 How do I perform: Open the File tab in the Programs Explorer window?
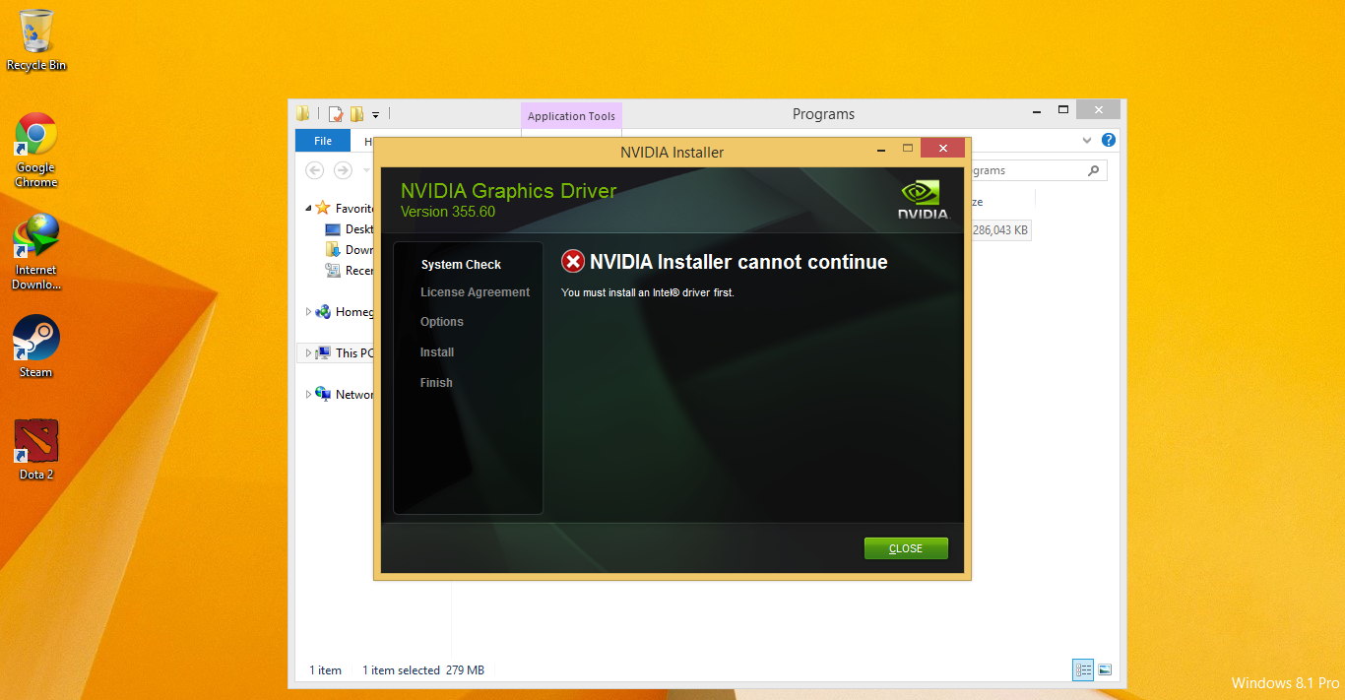tap(323, 141)
